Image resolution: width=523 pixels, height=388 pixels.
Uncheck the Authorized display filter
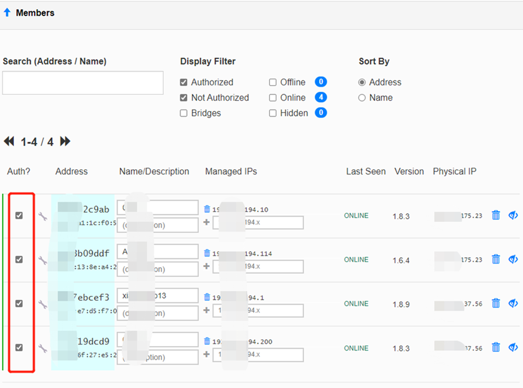(183, 83)
